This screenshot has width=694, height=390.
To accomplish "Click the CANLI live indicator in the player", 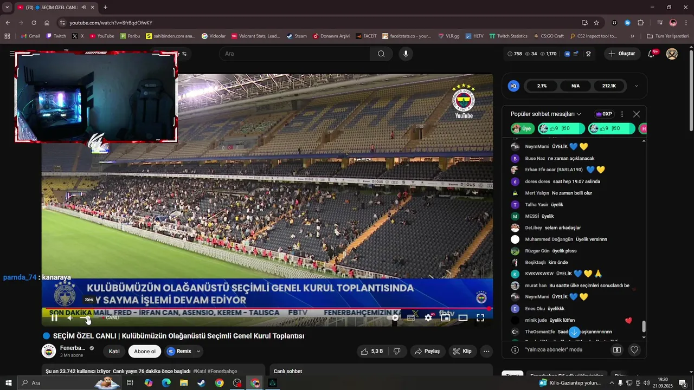I will pyautogui.click(x=112, y=318).
